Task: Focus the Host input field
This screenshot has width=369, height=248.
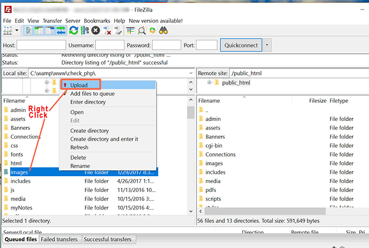Action: click(41, 45)
